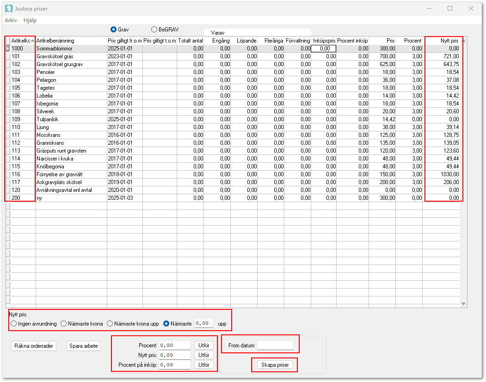Click the price 625,00 cell
This screenshot has height=382, width=486.
tap(382, 64)
